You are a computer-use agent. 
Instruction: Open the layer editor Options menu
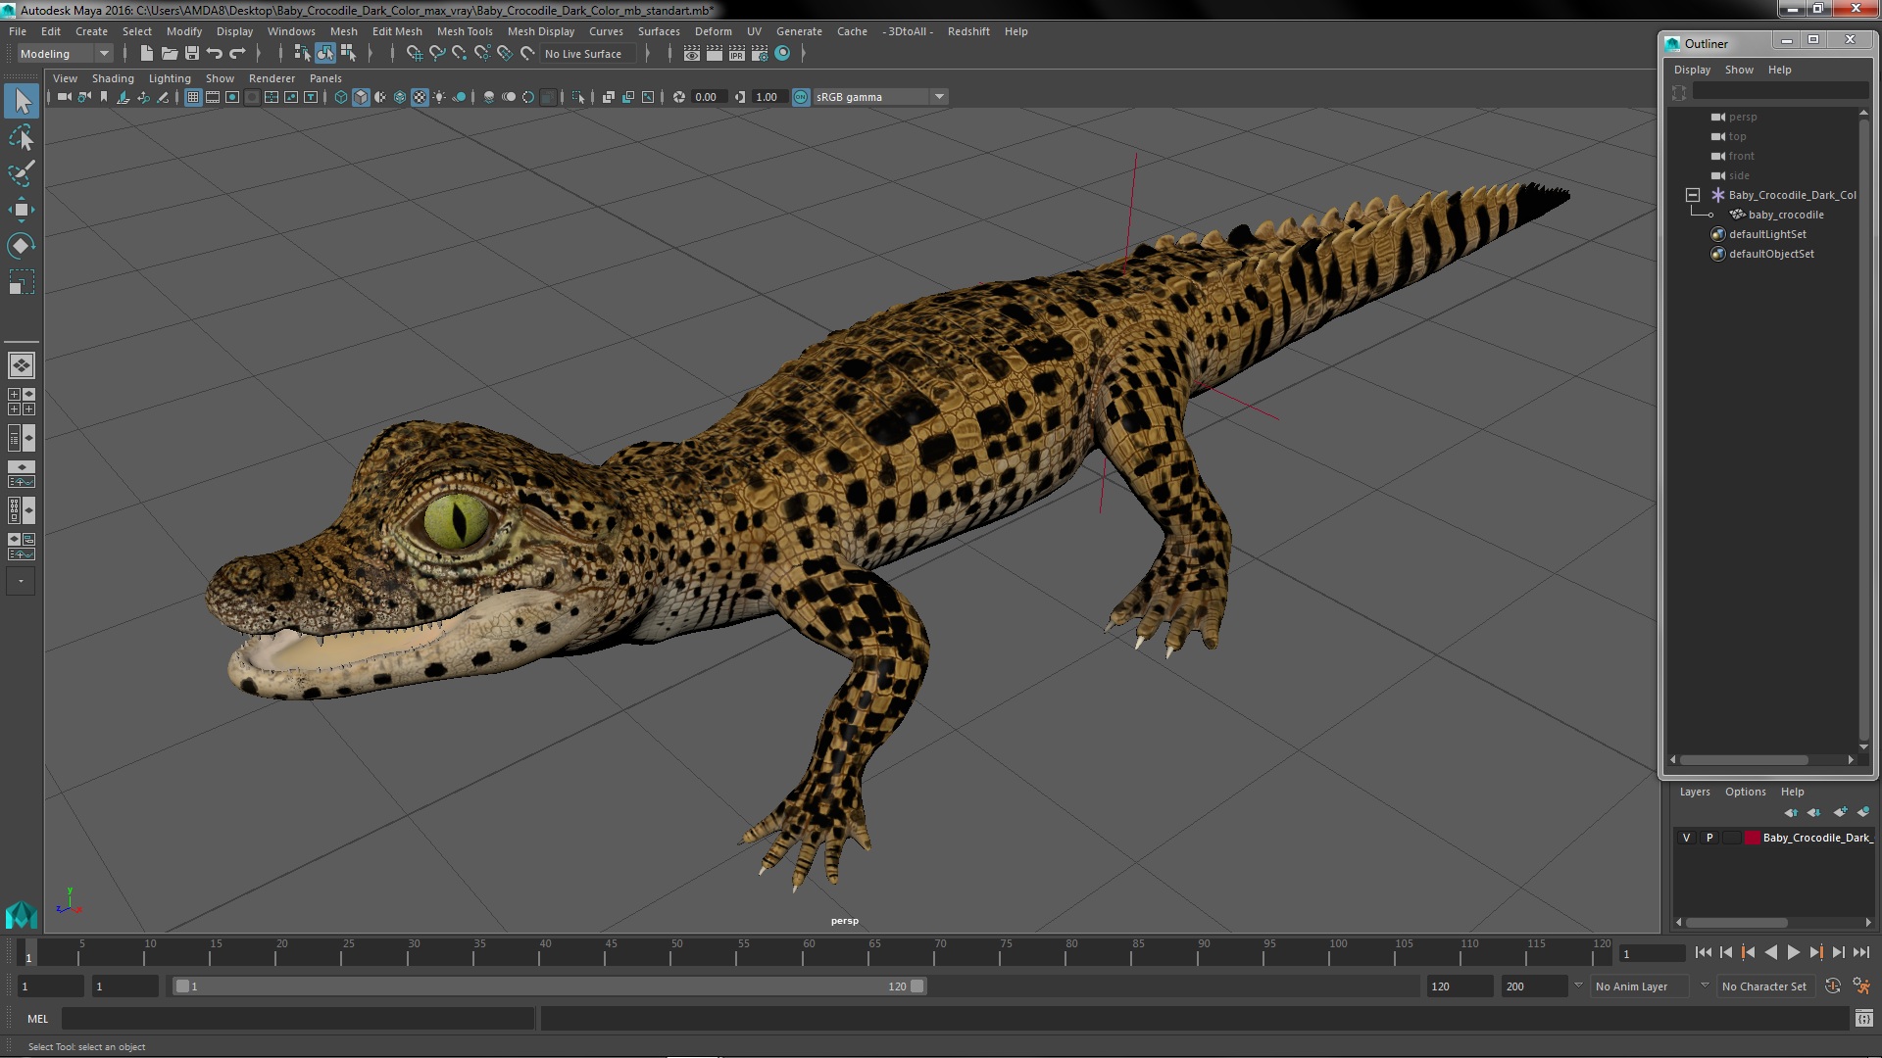pyautogui.click(x=1745, y=792)
